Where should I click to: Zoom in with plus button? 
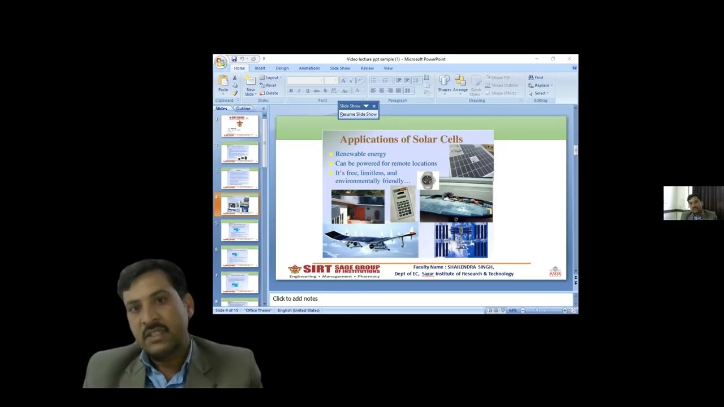coord(564,310)
